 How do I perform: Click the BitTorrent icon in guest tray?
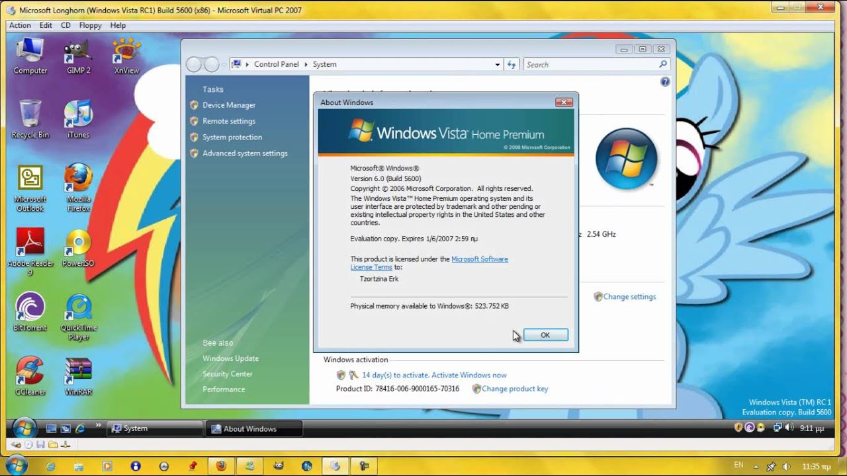750,428
